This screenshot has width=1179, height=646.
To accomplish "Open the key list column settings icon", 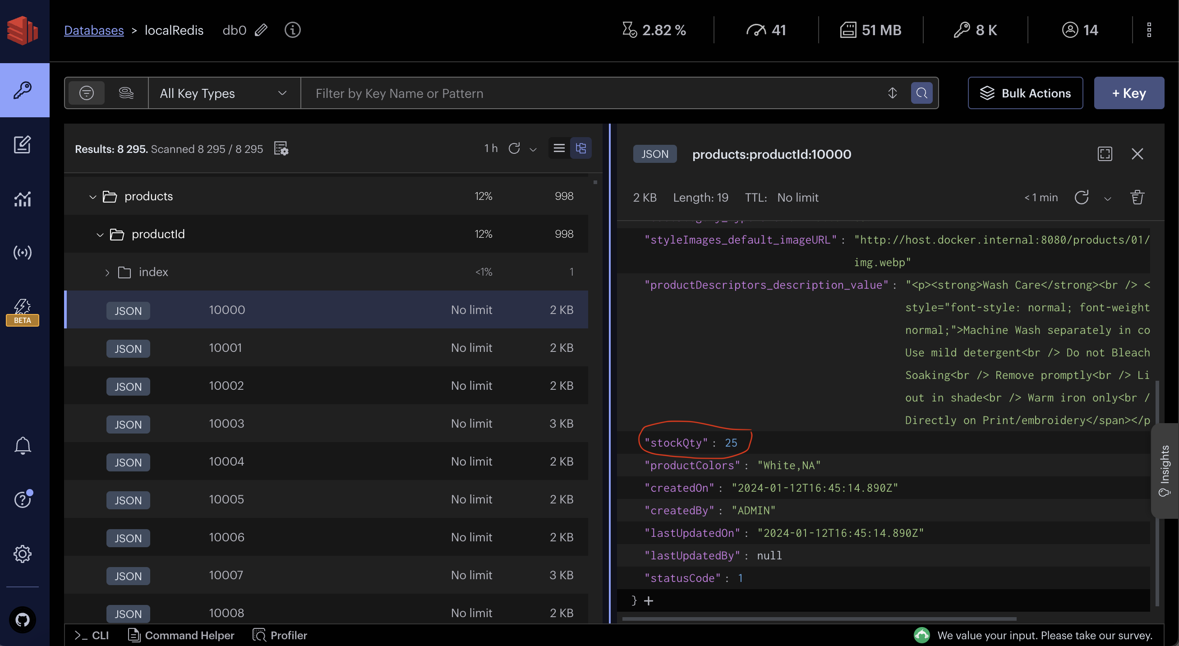I will 281,148.
